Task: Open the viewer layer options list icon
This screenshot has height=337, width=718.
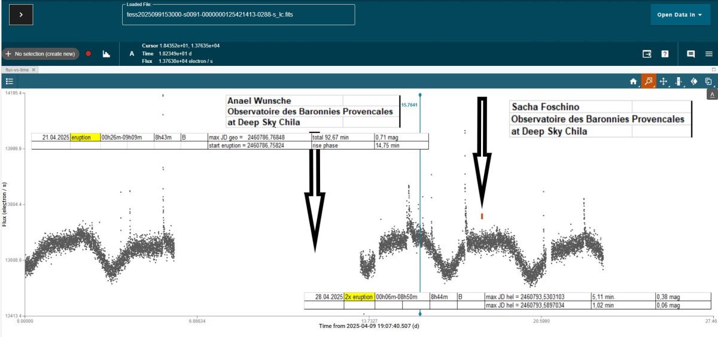Action: (10, 81)
